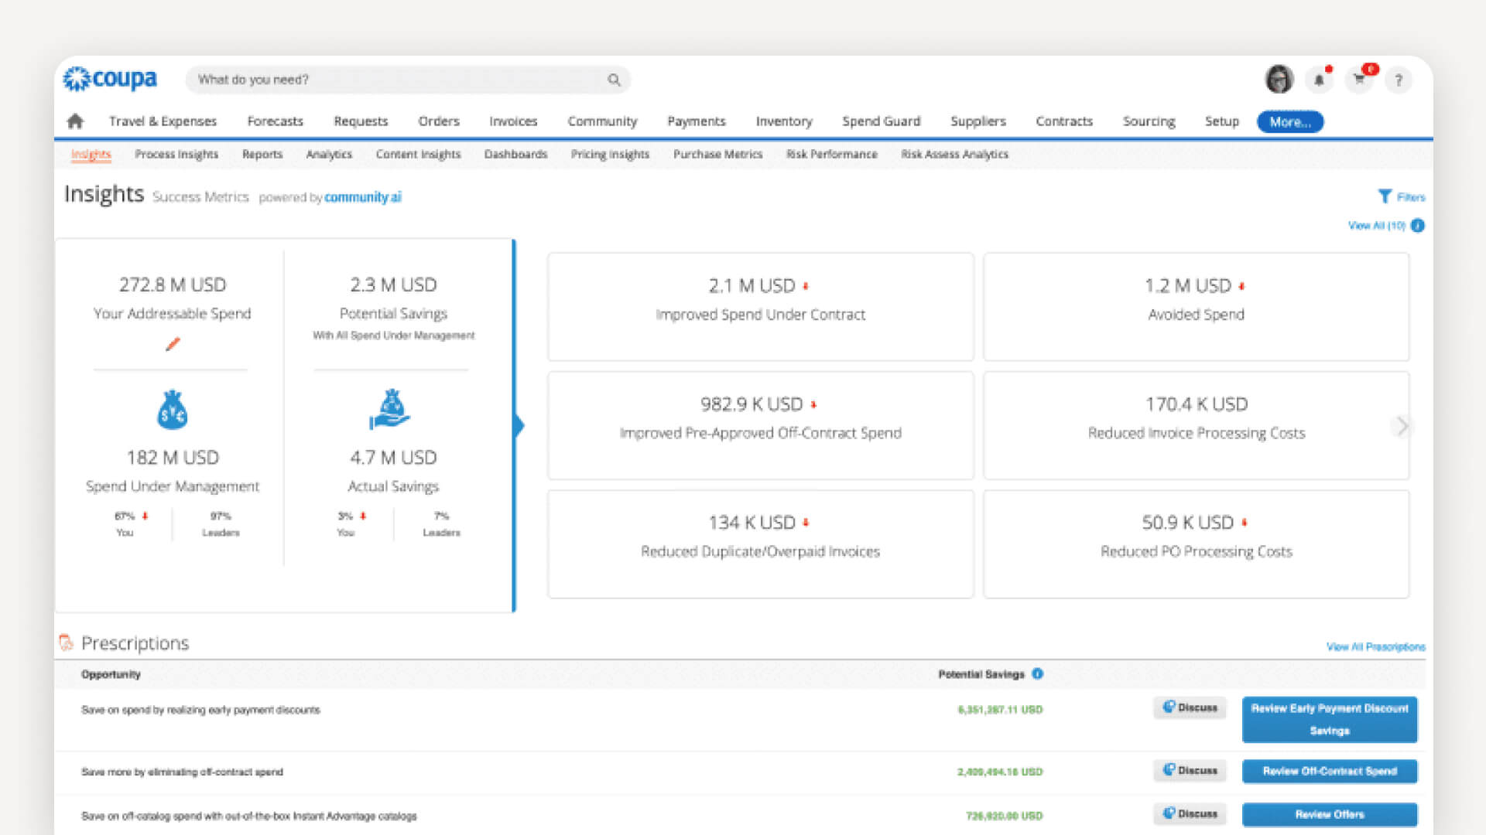Expand metrics with the right chevron arrow
Viewport: 1486px width, 835px height.
pyautogui.click(x=1401, y=426)
